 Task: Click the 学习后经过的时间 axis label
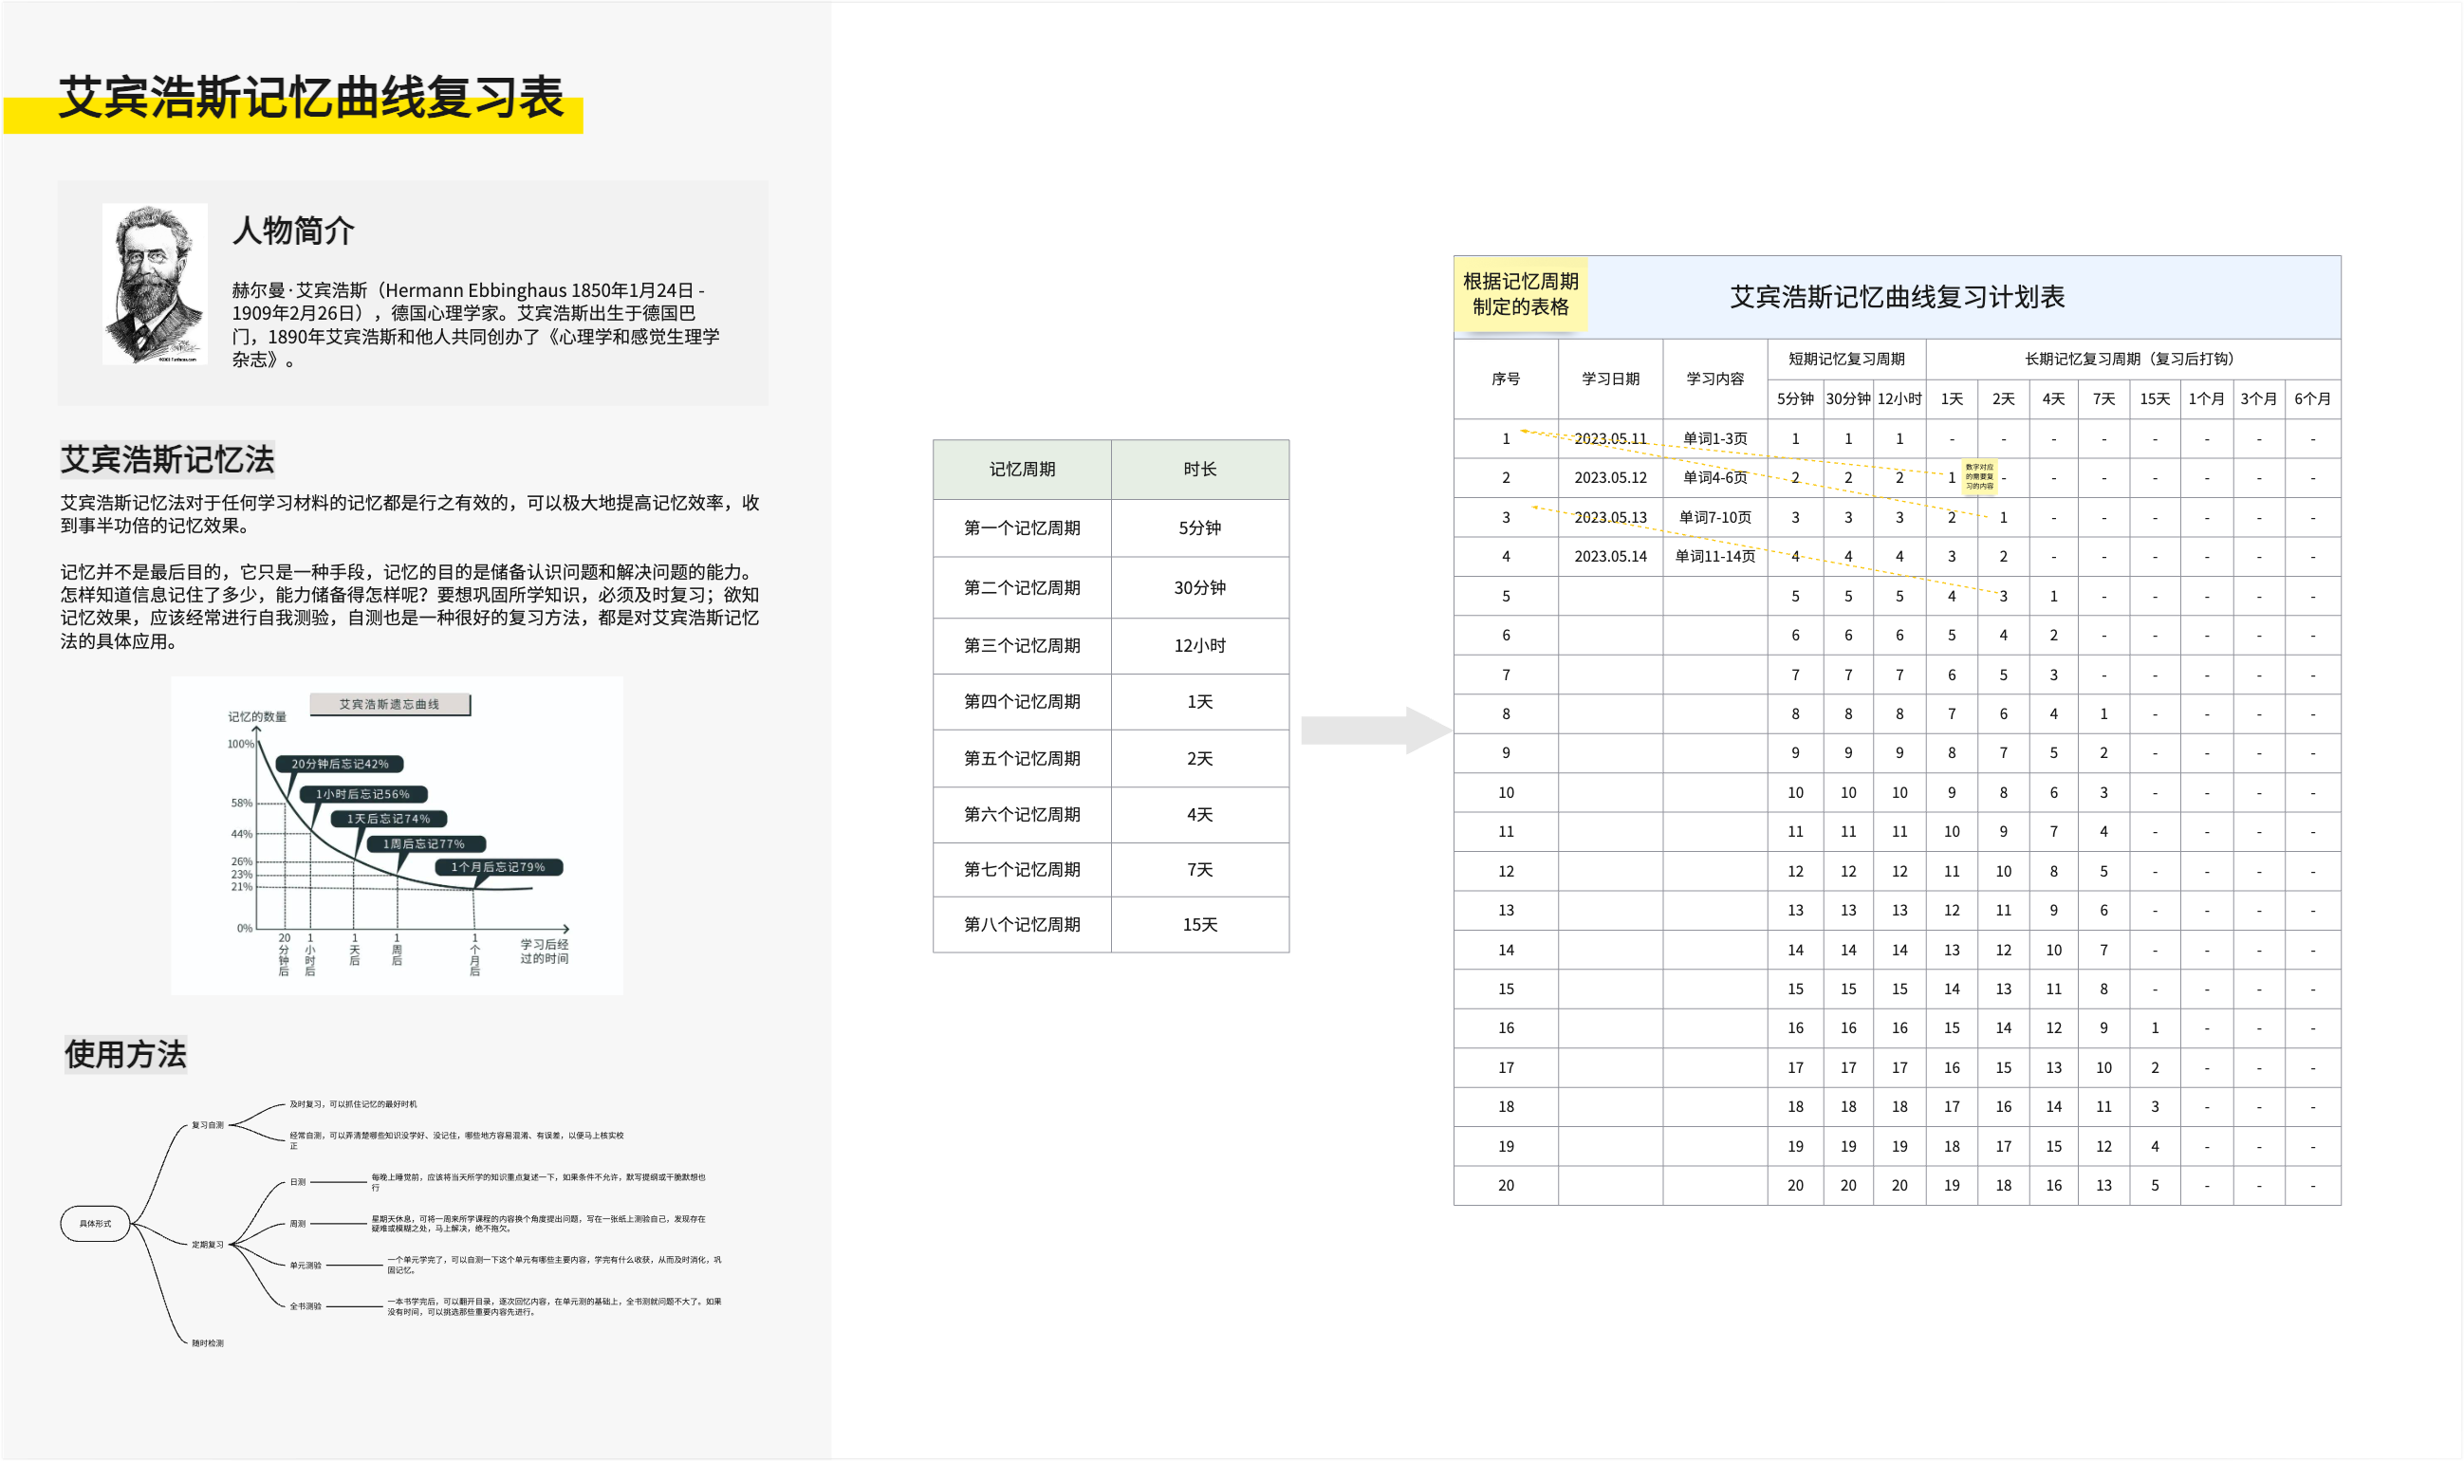(x=545, y=951)
